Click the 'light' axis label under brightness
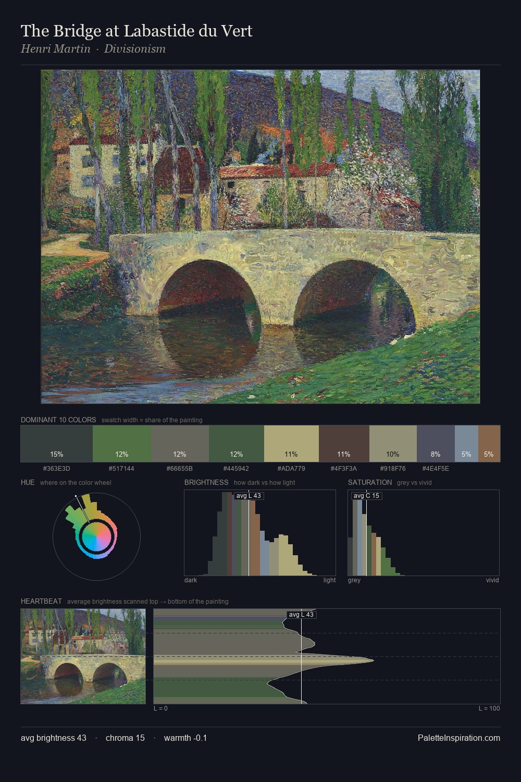The width and height of the screenshot is (521, 782). coord(329,580)
